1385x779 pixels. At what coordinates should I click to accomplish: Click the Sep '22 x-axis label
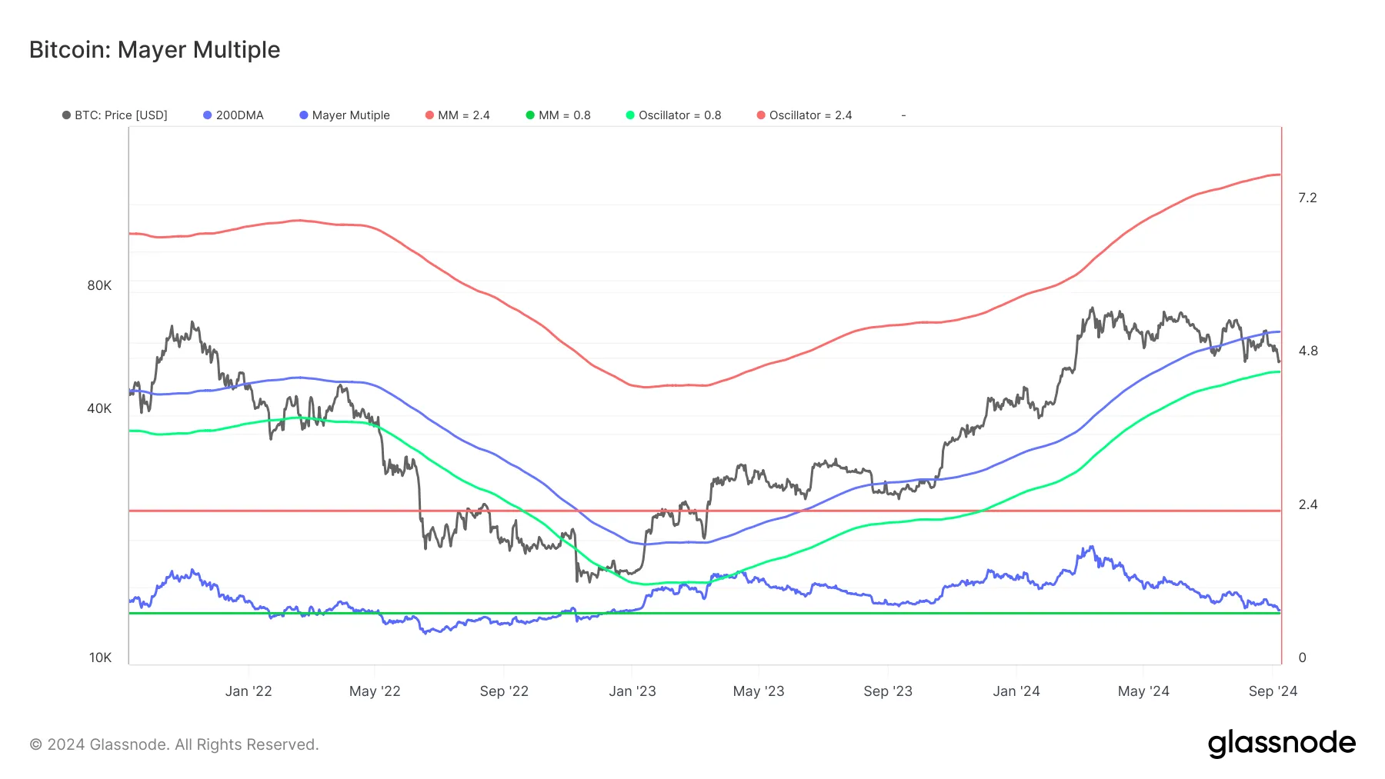click(x=504, y=691)
